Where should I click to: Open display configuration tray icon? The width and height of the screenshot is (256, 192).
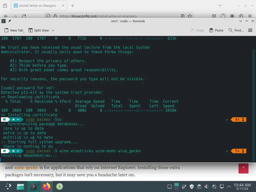point(221,186)
